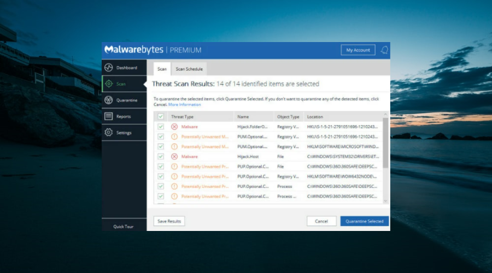Uncheck the WOW6432NODE registry row checkbox
The width and height of the screenshot is (492, 273).
click(161, 176)
